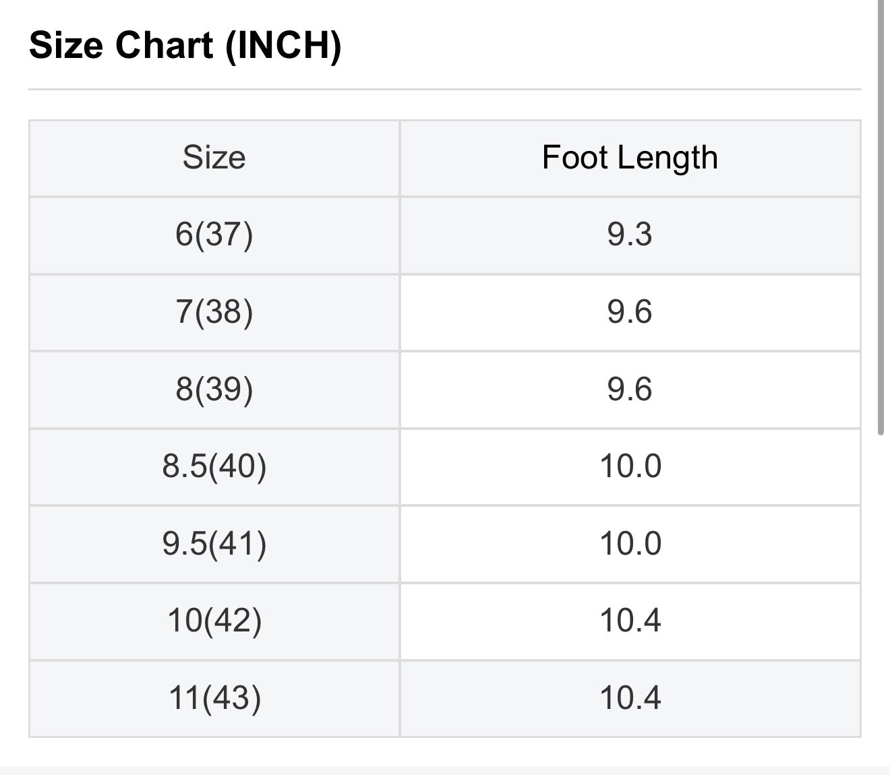This screenshot has width=890, height=775.
Task: Click foot length 9.6 for size 8(39)
Action: click(x=630, y=389)
